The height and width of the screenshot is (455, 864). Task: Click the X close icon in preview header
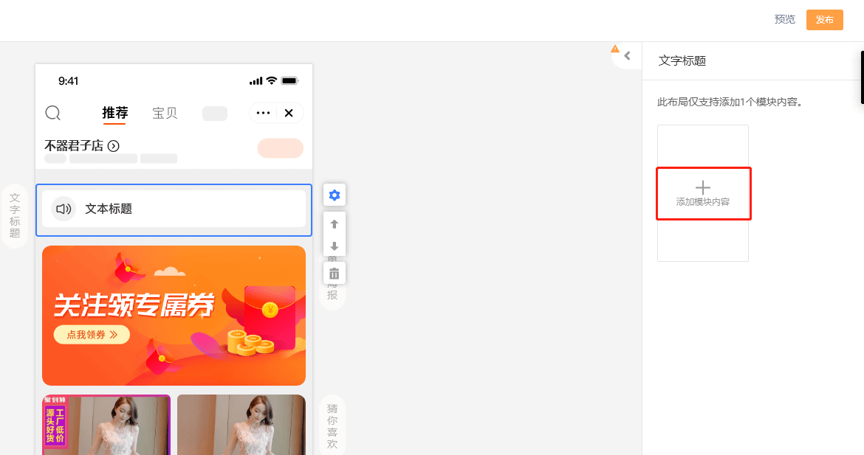click(x=289, y=113)
